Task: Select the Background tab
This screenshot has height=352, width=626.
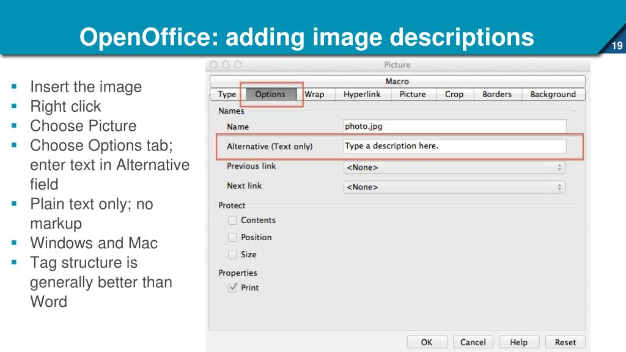Action: 553,95
